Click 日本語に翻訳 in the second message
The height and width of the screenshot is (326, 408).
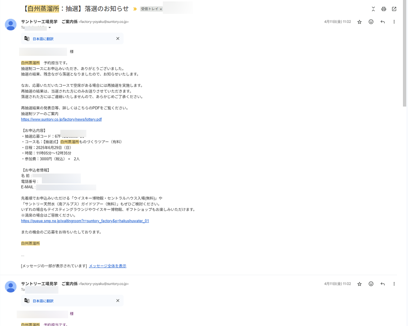pos(43,301)
